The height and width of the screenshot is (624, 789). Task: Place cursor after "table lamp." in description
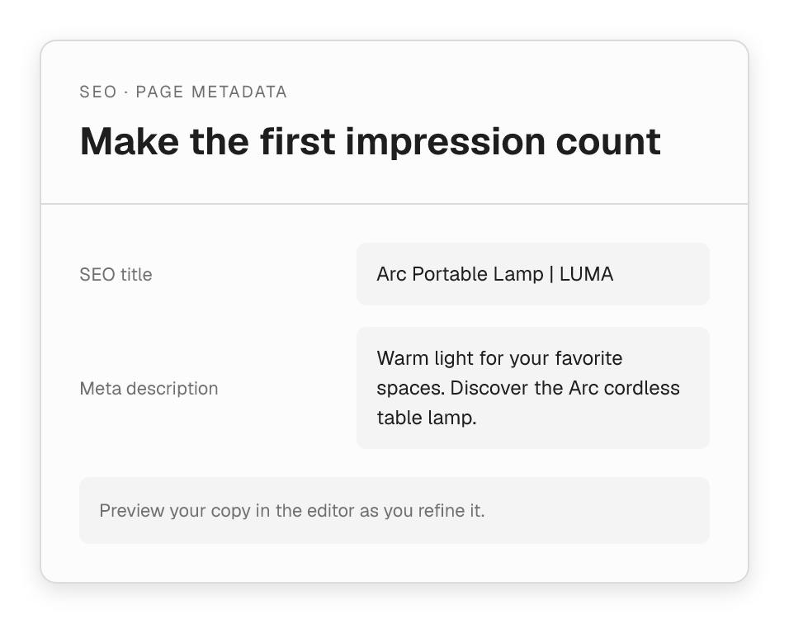coord(477,418)
